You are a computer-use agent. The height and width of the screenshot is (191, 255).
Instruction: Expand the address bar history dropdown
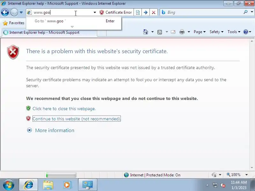coord(95,12)
